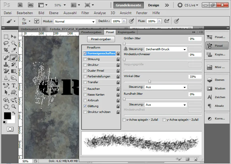Select the Move tool

[14, 37]
